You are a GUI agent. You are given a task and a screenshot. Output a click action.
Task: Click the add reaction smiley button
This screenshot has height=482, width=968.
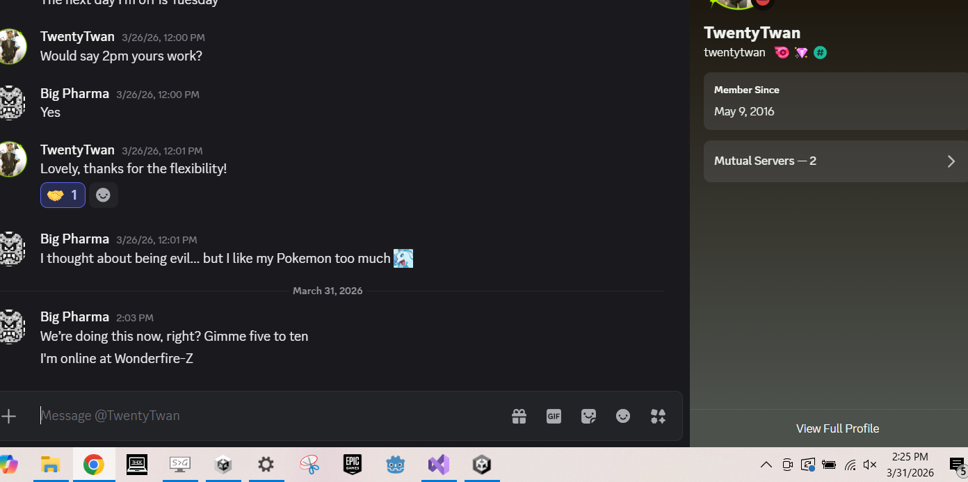pos(103,195)
